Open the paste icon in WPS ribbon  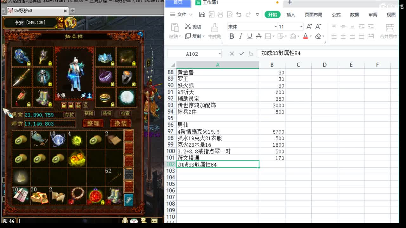pyautogui.click(x=175, y=27)
